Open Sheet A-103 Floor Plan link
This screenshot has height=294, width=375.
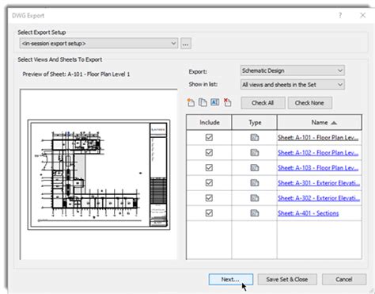318,168
